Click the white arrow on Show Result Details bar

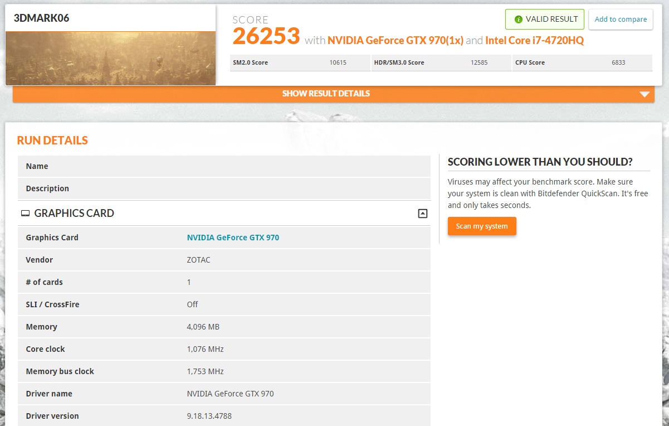tap(645, 94)
